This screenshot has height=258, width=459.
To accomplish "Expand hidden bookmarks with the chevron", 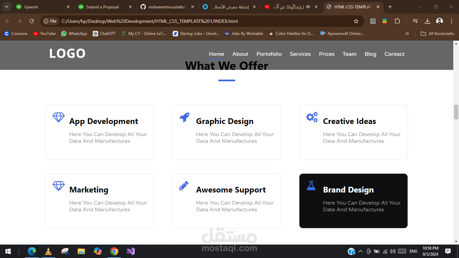I will 407,34.
